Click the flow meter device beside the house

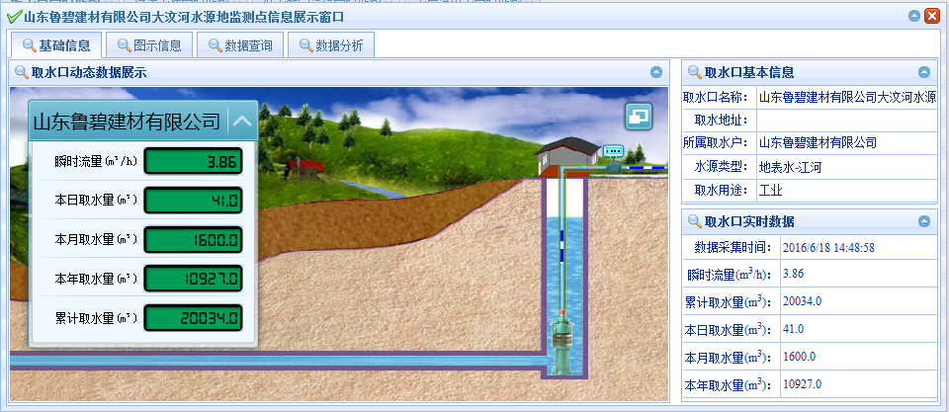click(x=615, y=152)
